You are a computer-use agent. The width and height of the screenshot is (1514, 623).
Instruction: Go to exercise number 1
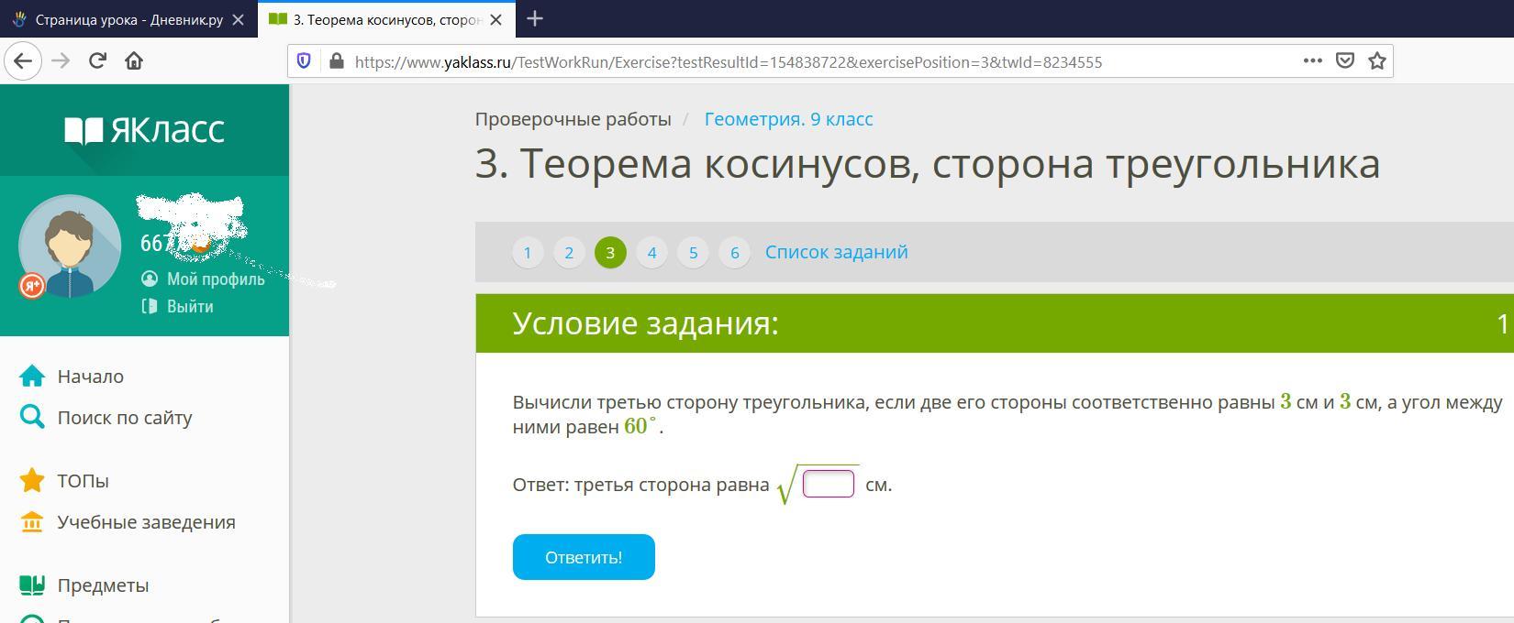click(x=528, y=253)
